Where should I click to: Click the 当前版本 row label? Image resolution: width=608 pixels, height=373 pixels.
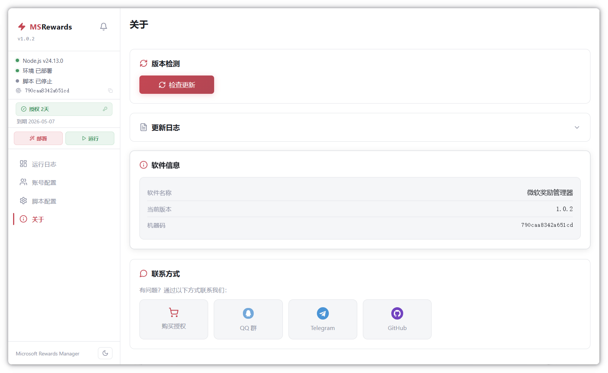159,209
